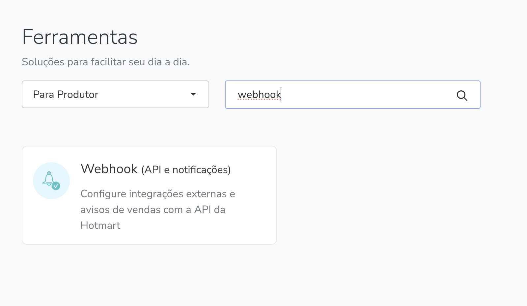This screenshot has width=527, height=306.
Task: Click the dropdown caret arrow
Action: coord(193,94)
